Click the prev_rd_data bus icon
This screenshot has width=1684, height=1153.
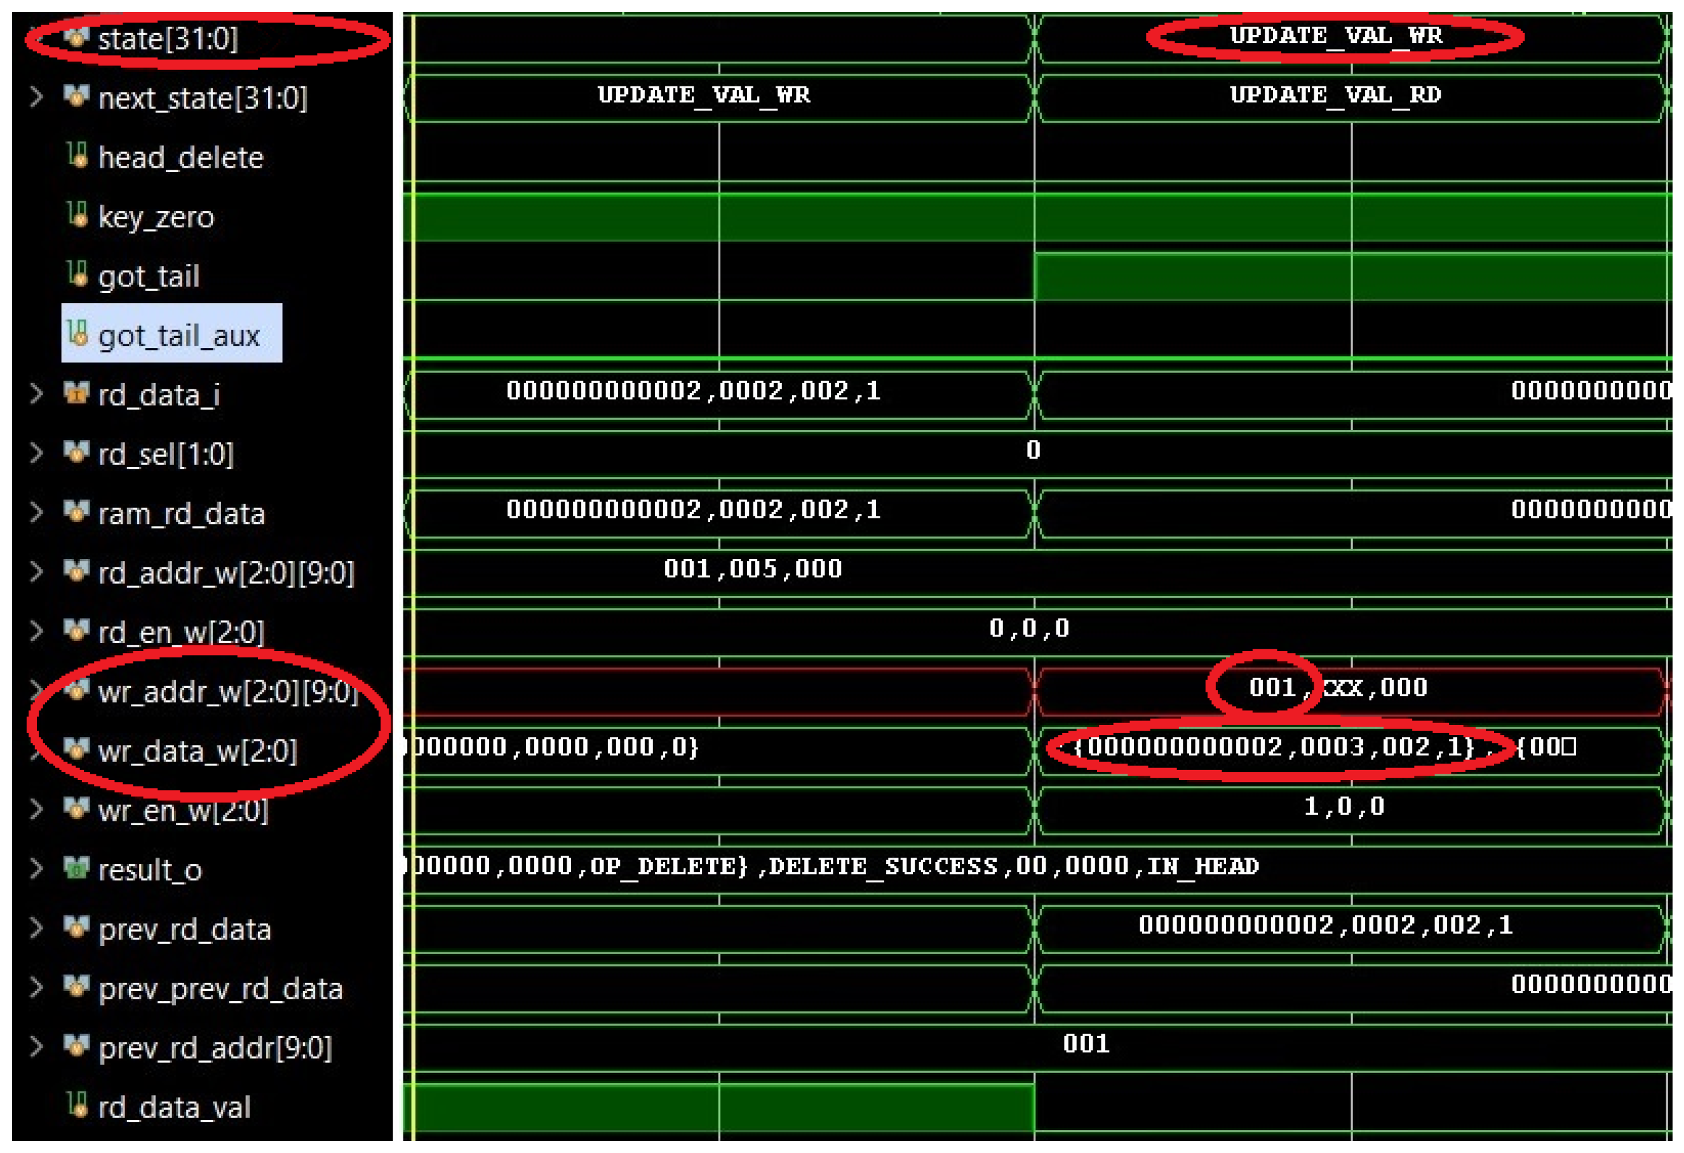pos(76,927)
